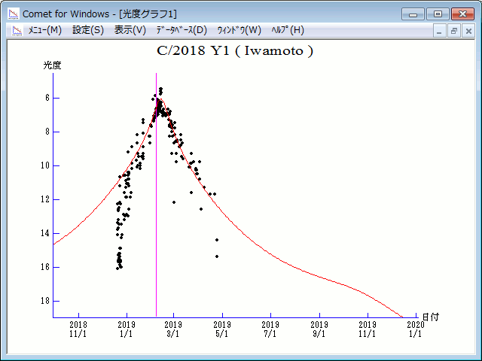Screen dimensions: 482x361
Task: Close the Comet for Windows application
Action: click(462, 14)
